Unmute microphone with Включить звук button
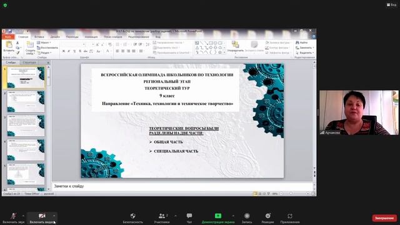Image resolution: width=400 pixels, height=225 pixels. (14, 218)
